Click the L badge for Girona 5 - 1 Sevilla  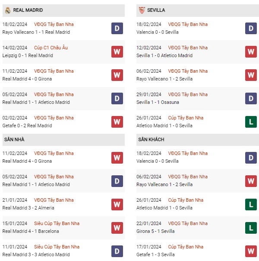coord(251,228)
